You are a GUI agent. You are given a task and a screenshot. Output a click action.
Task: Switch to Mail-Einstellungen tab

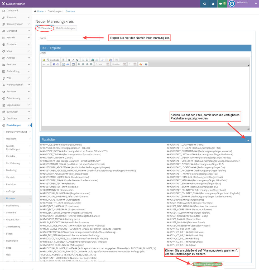pyautogui.click(x=65, y=28)
